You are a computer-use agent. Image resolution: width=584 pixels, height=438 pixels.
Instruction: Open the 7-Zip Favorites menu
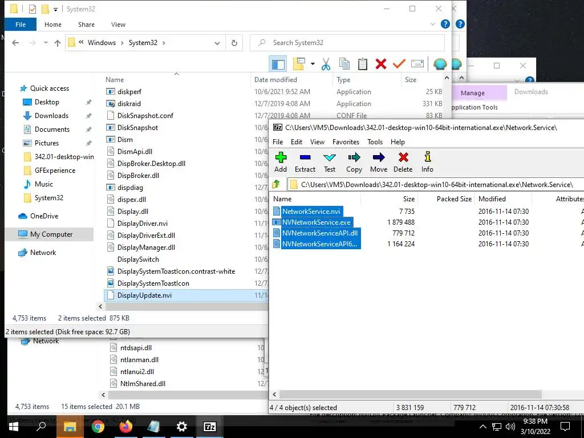pyautogui.click(x=346, y=142)
